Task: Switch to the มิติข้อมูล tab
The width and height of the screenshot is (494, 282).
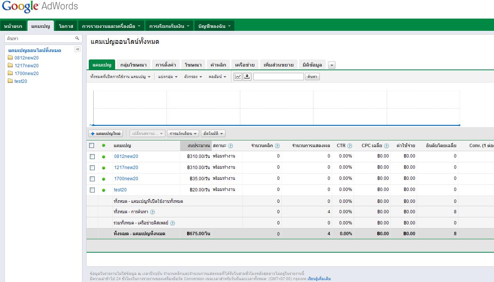Action: point(312,65)
